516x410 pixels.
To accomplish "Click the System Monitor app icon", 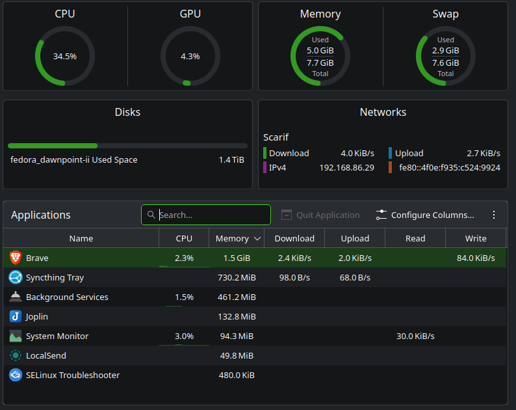I will pos(16,336).
